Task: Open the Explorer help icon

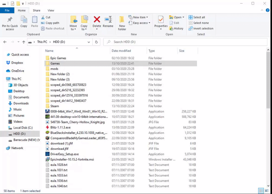Action: click(x=268, y=10)
